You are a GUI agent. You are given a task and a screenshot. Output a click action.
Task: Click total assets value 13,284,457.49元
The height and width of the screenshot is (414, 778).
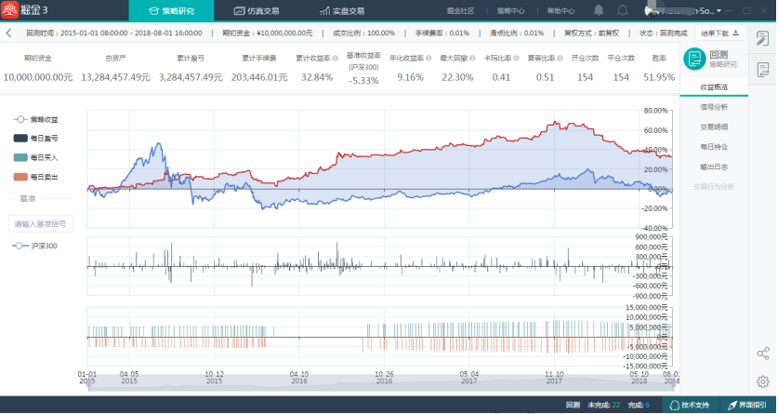coord(115,77)
